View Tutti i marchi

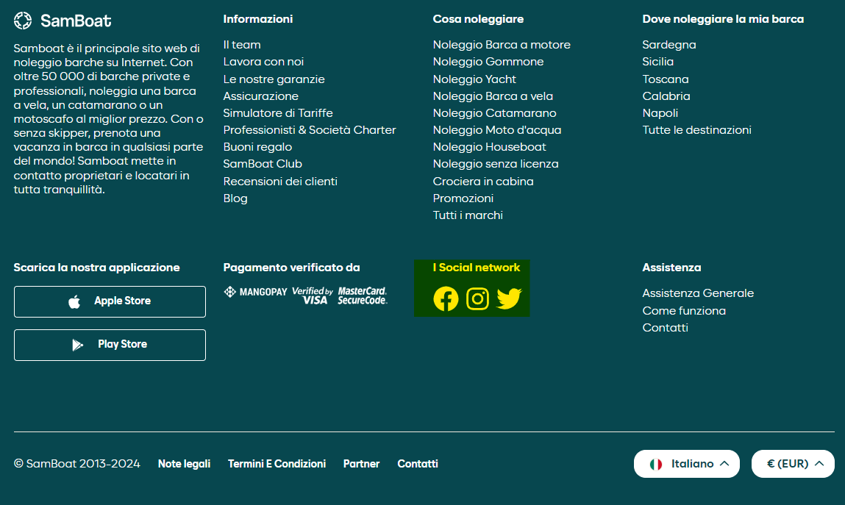[x=468, y=215]
